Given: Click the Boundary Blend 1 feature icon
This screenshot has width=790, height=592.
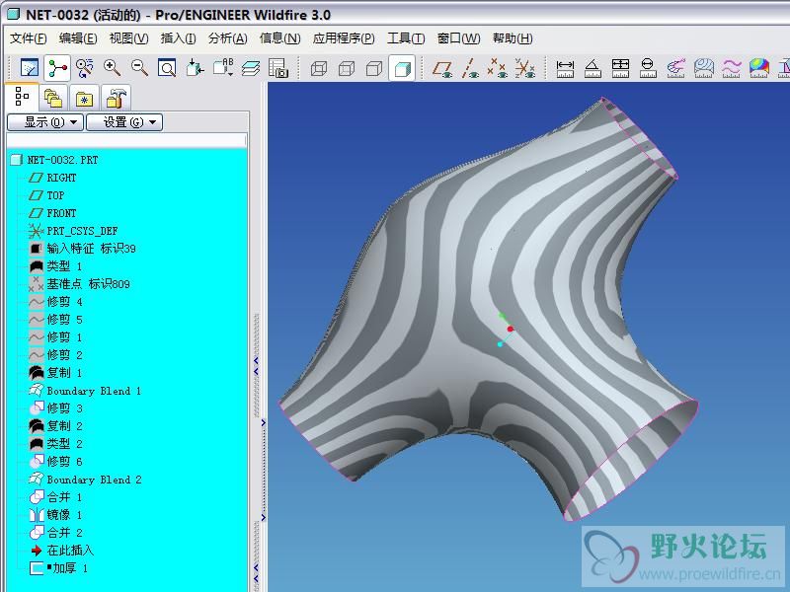Looking at the screenshot, I should click(x=37, y=391).
